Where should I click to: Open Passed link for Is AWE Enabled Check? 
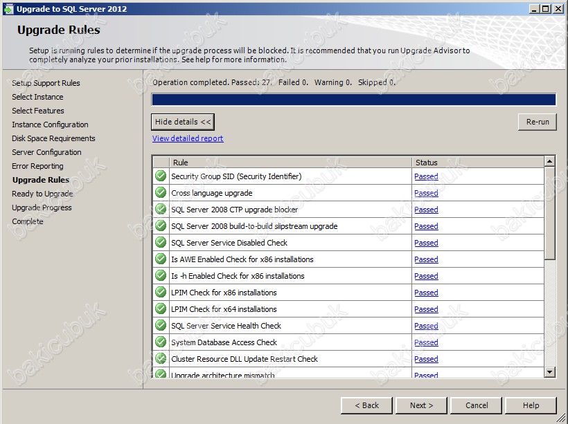(x=426, y=259)
